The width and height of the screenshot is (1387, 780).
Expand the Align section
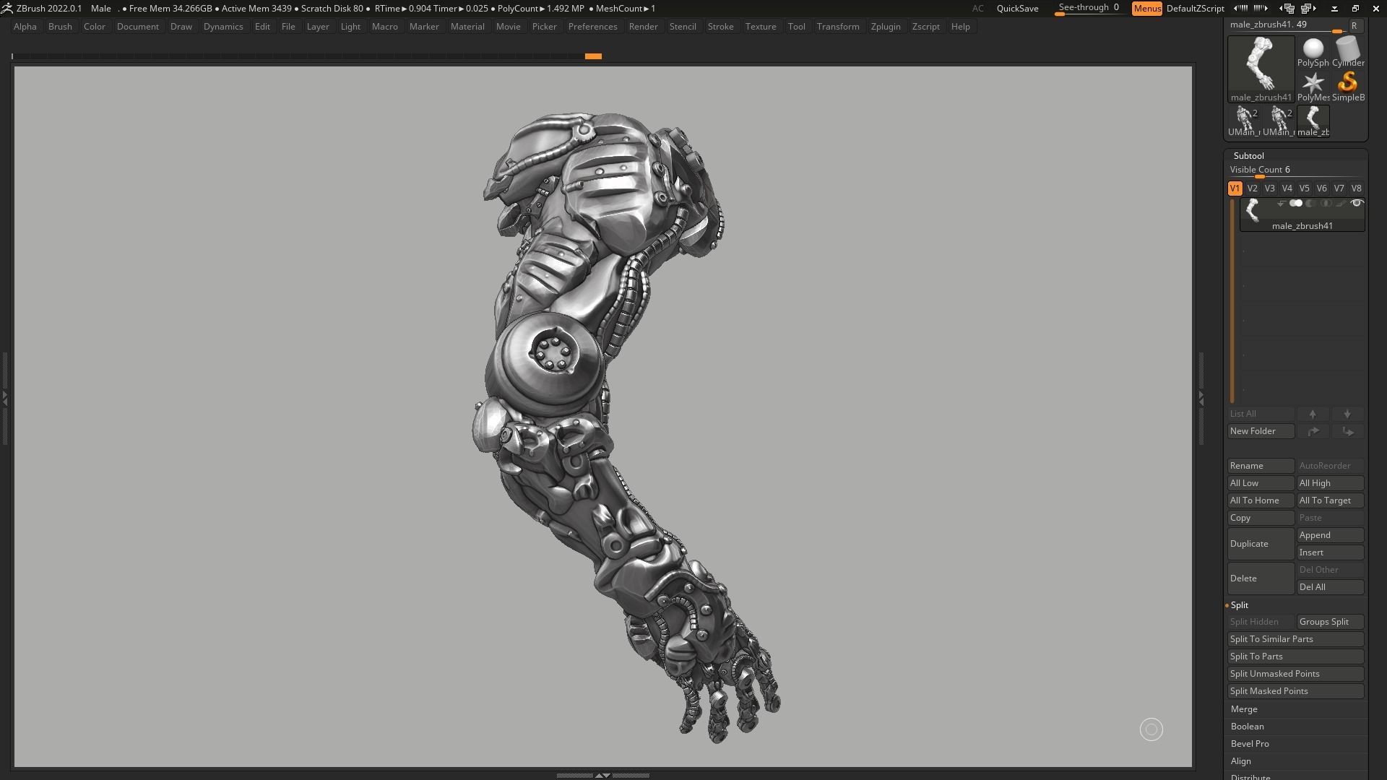(1240, 761)
